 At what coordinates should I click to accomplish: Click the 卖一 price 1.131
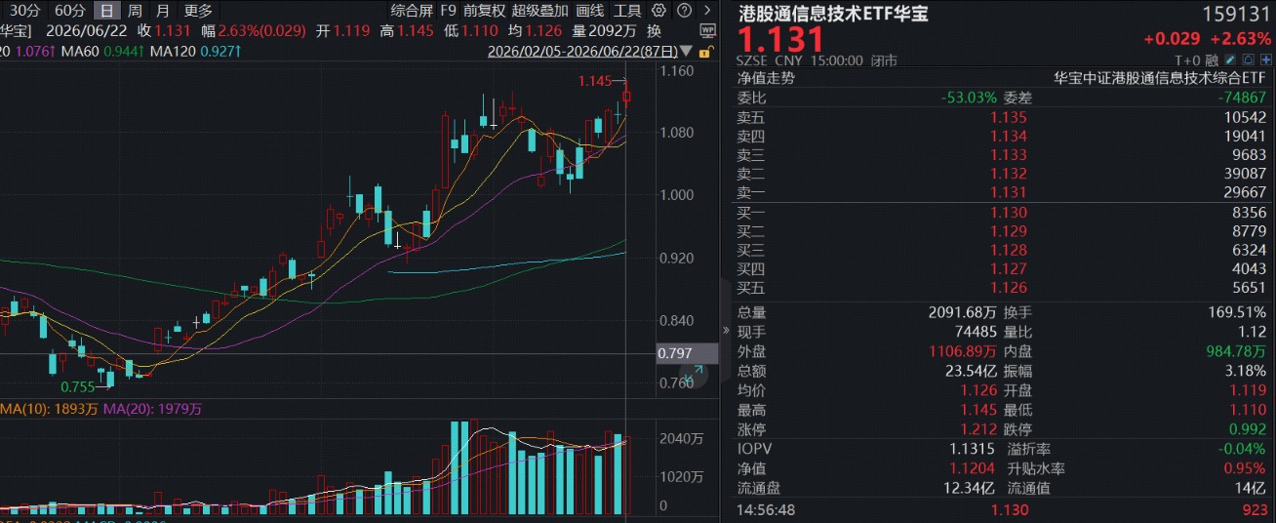[1009, 193]
